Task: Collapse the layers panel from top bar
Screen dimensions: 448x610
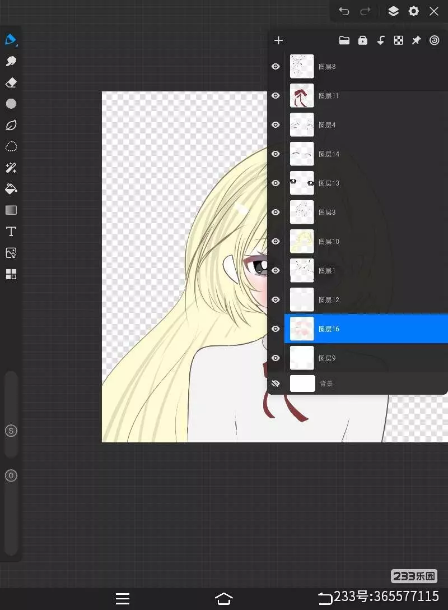Action: 393,11
